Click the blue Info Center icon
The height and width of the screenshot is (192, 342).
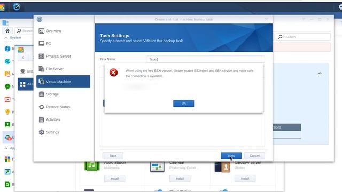coord(7,49)
